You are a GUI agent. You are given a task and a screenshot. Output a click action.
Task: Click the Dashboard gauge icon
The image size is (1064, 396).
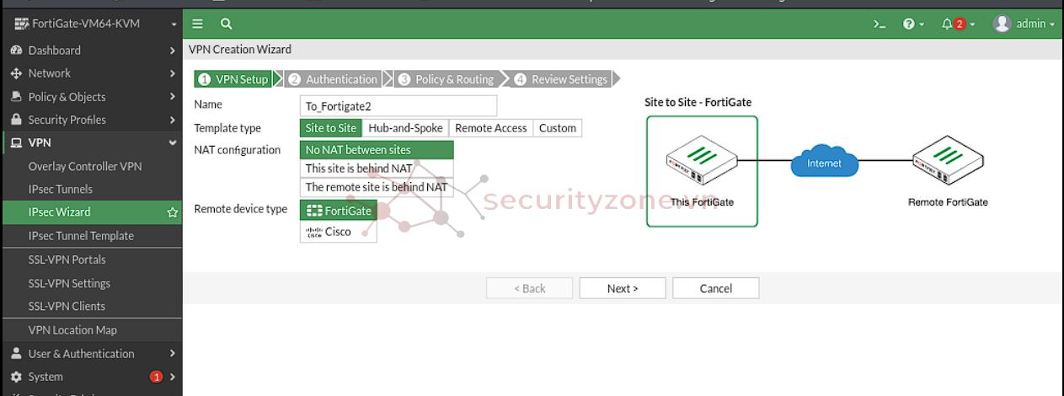click(x=16, y=51)
